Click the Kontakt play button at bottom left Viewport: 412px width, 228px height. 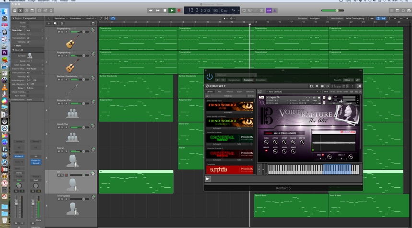(208, 179)
